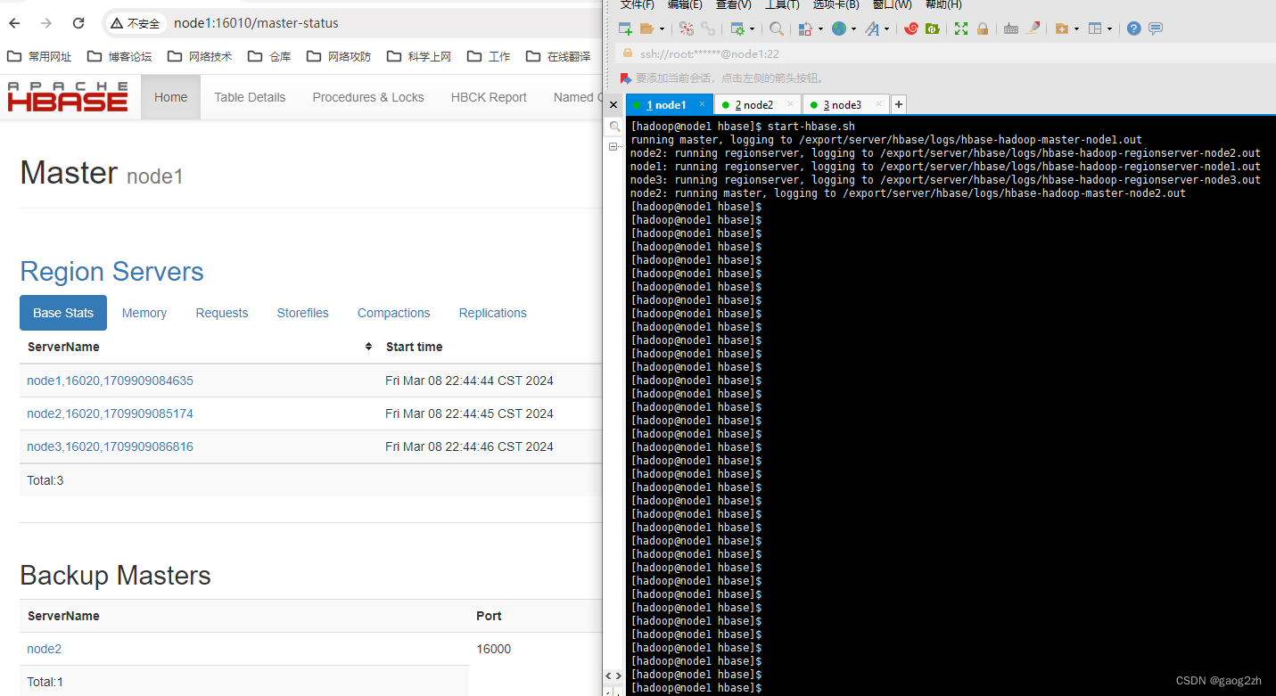This screenshot has width=1276, height=696.
Task: Open the Requests tab under Region Servers
Action: 222,313
